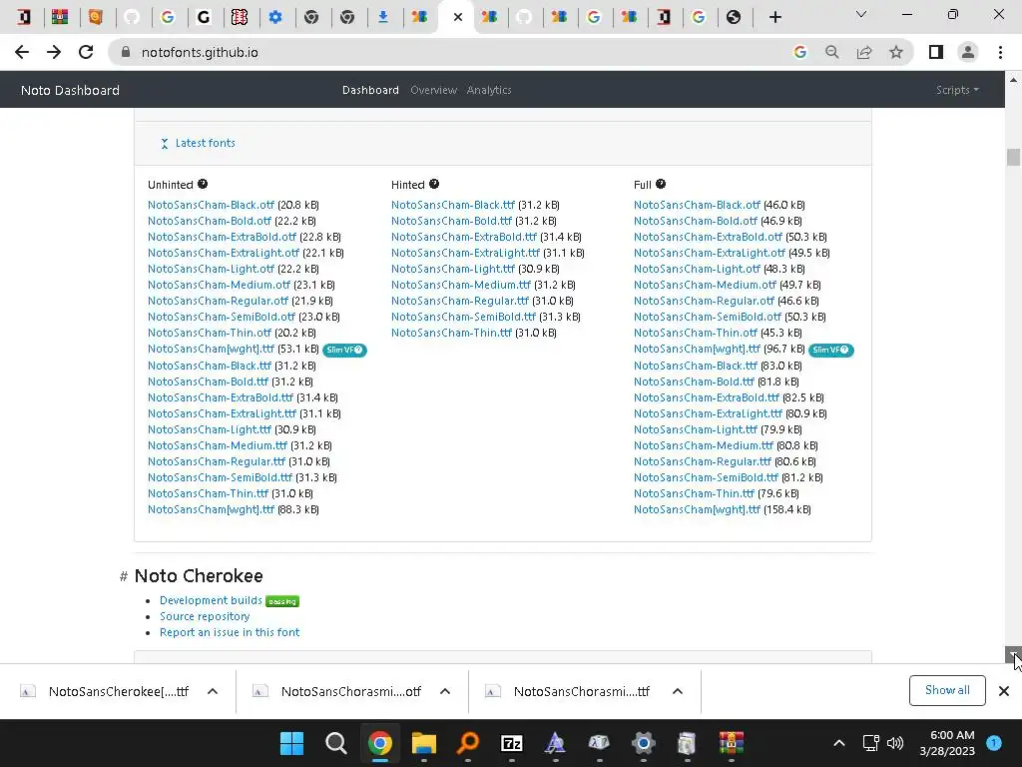Switch to the tab with the gear favicon

pos(275,17)
